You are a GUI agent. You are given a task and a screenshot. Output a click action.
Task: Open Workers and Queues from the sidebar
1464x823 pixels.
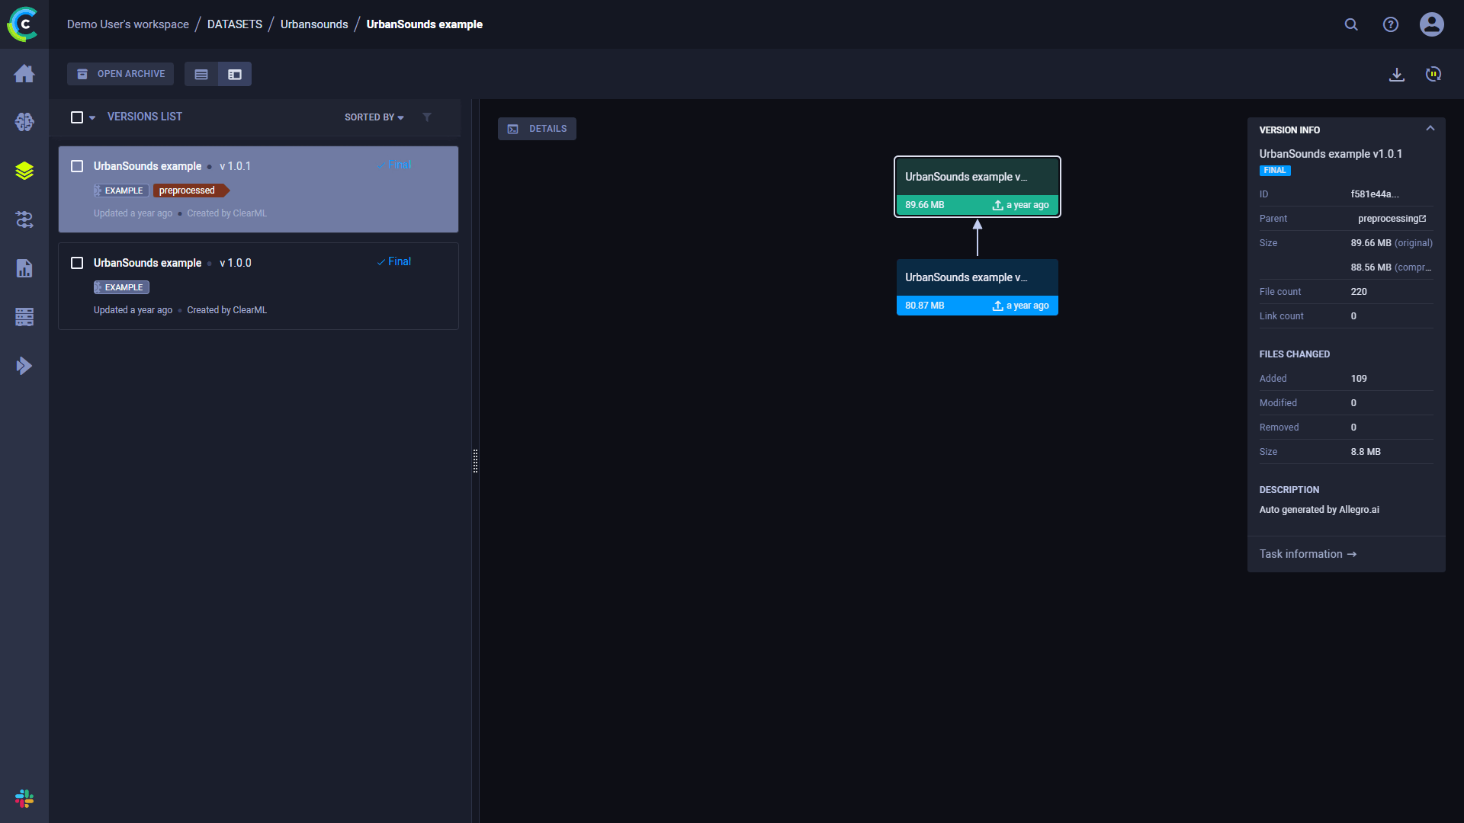24,317
